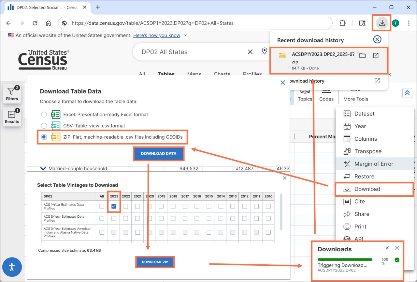Open the Chrome three-dot menu
This screenshot has height=282, width=417.
click(409, 23)
